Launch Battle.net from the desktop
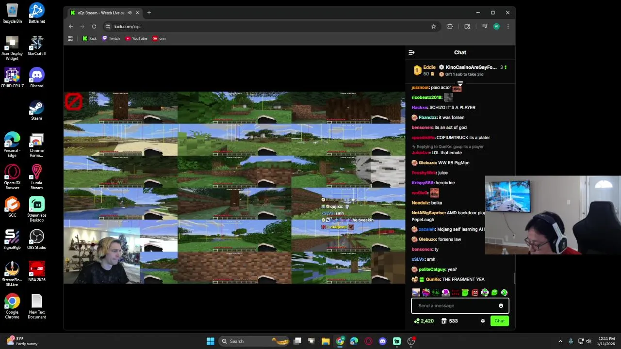The image size is (621, 349). pyautogui.click(x=36, y=13)
